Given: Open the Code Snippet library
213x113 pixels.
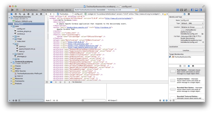Looking at the screenshot, I should (x=185, y=66).
